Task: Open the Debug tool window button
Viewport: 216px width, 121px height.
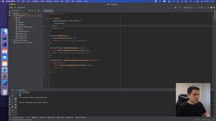Action: pos(35,118)
